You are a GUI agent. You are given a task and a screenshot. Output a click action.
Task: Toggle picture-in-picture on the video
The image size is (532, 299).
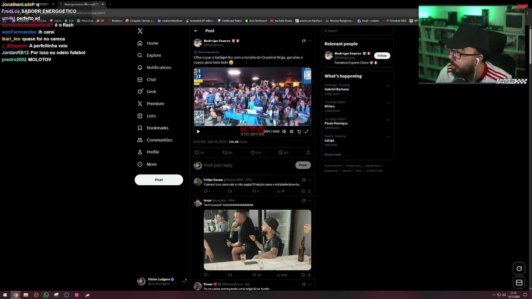[x=299, y=131]
